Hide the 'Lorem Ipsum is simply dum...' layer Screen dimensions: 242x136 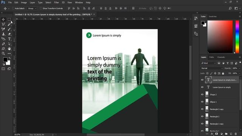pos(202,80)
